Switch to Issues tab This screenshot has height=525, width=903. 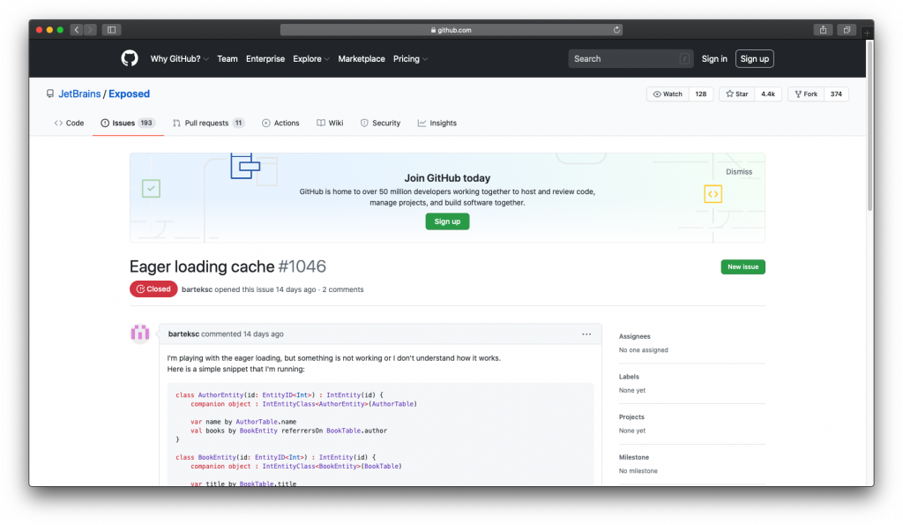click(x=127, y=123)
